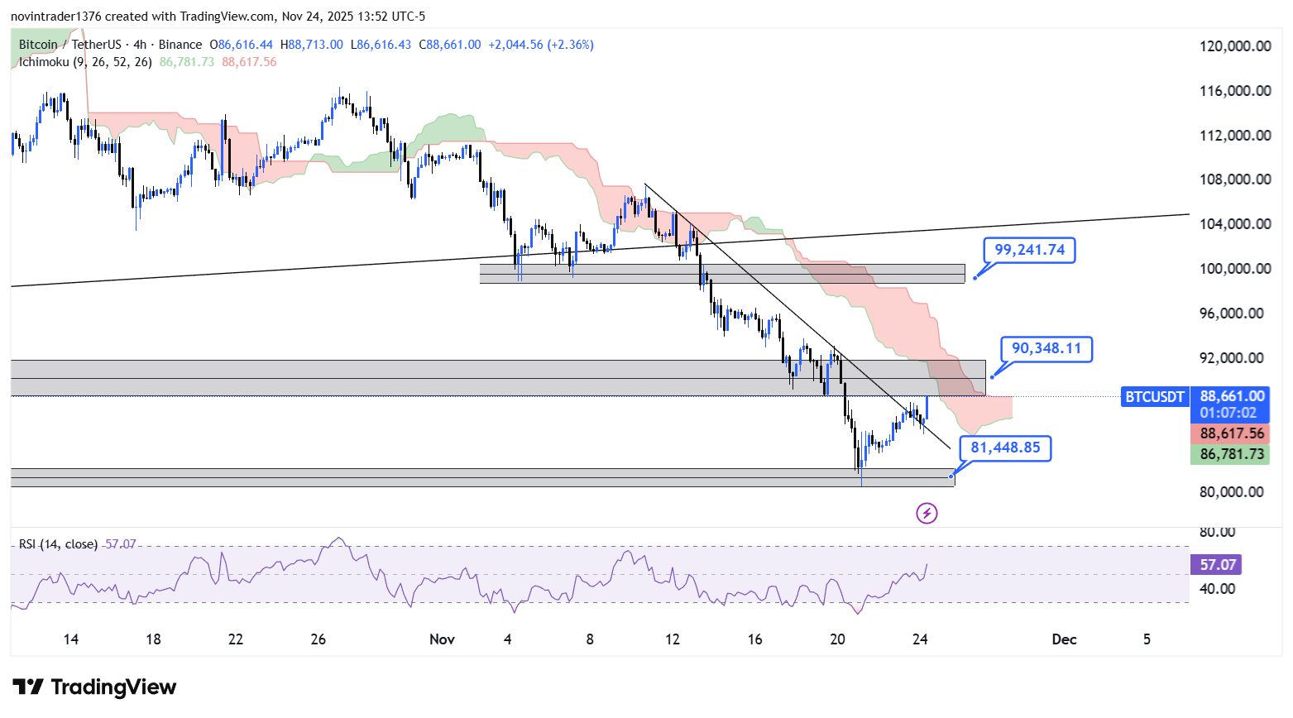Select the 90,348.11 price callout label

click(1046, 348)
